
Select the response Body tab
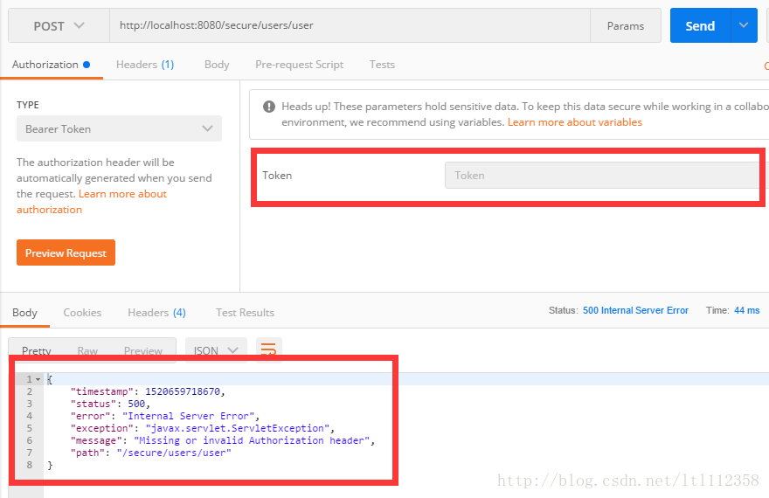24,313
